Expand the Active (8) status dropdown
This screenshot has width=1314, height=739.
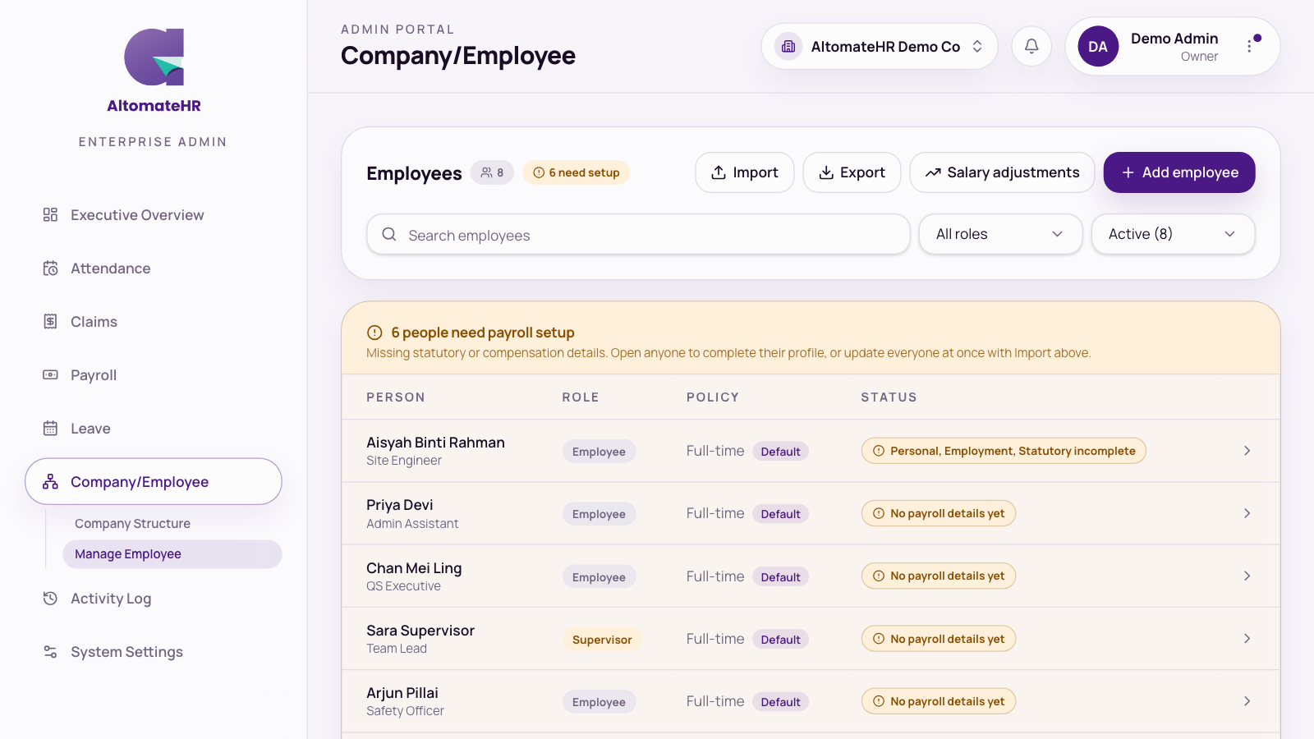[x=1173, y=234]
